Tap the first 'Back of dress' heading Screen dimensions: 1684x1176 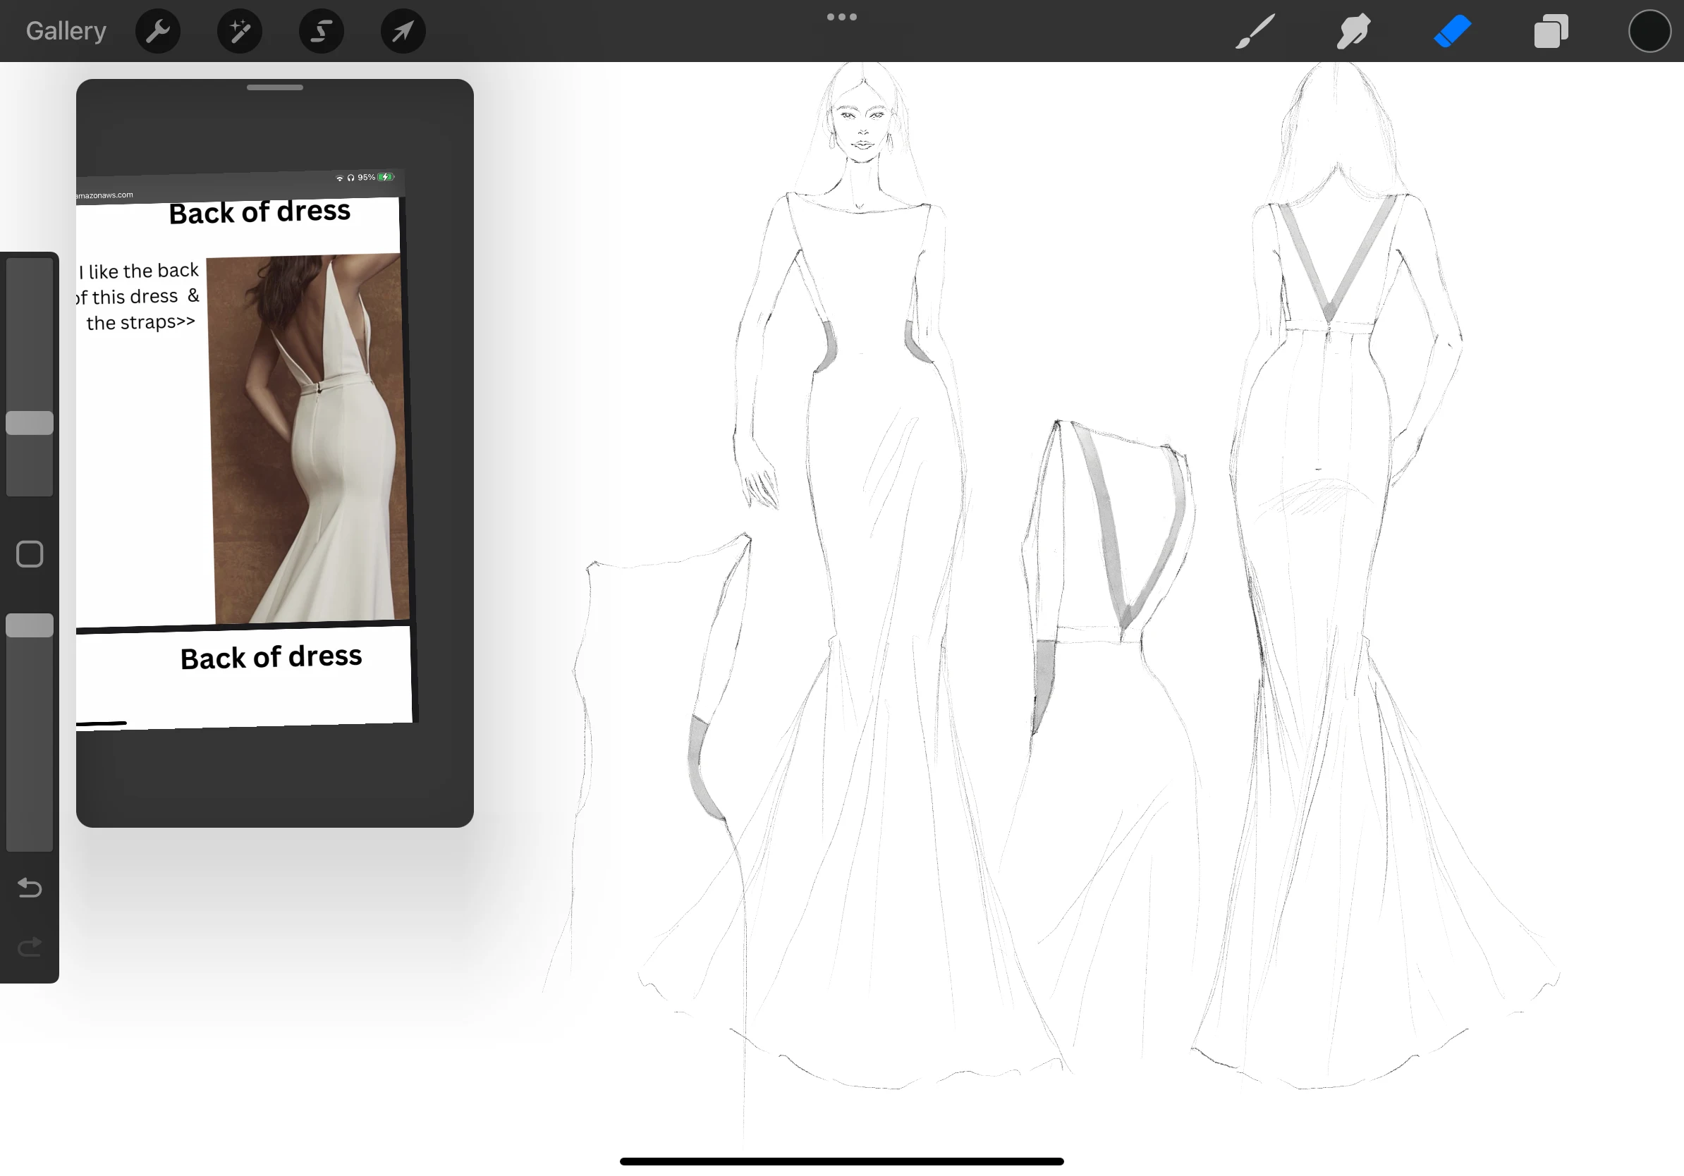[x=260, y=212]
